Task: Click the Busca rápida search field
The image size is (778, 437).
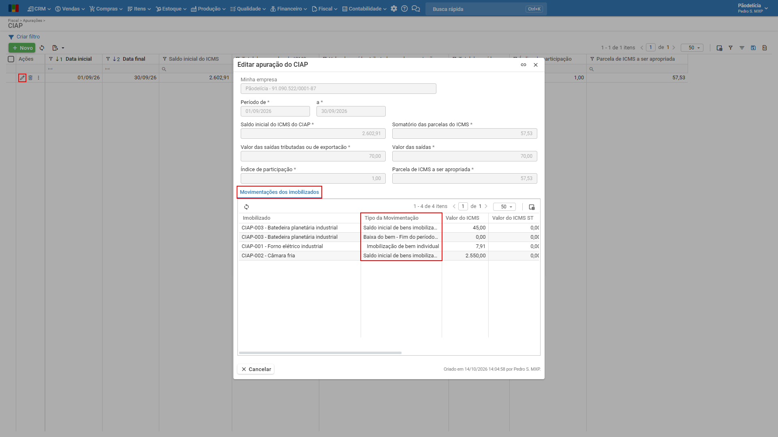Action: 486,9
